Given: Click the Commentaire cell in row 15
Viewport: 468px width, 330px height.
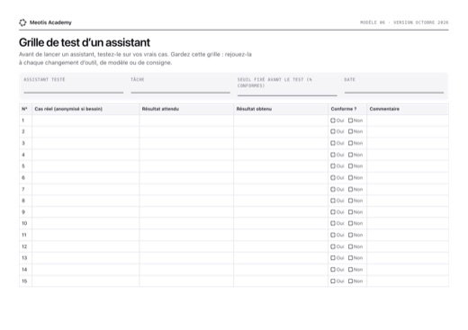Looking at the screenshot, I should point(408,281).
